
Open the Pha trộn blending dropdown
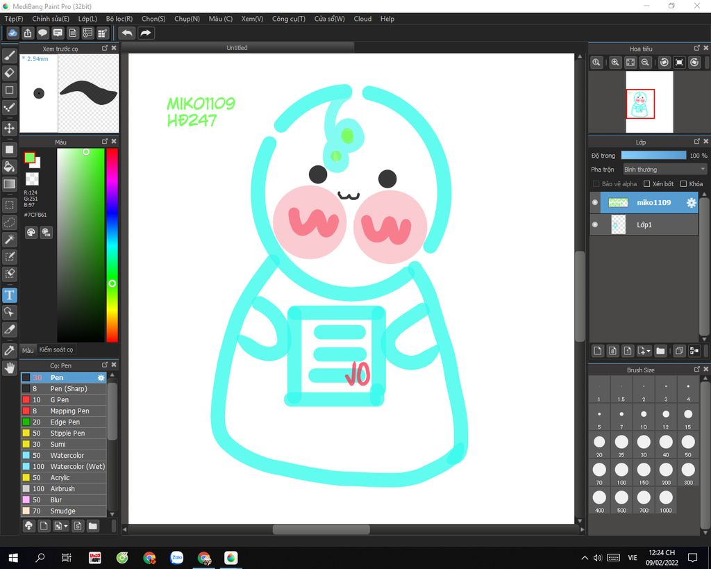click(664, 170)
